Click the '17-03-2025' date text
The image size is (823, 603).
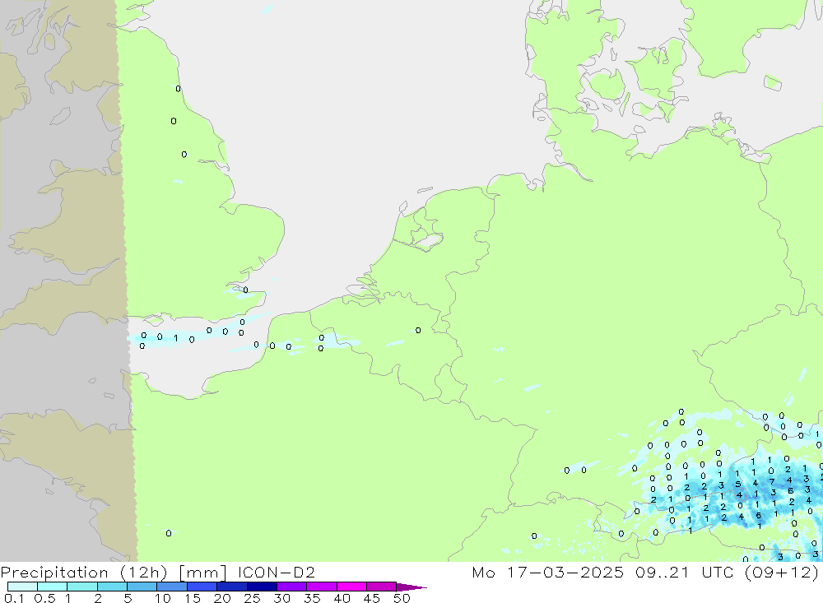point(565,572)
